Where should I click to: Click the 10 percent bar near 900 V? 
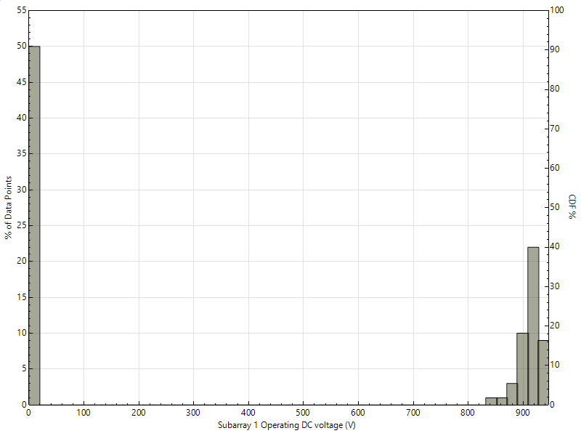(522, 368)
